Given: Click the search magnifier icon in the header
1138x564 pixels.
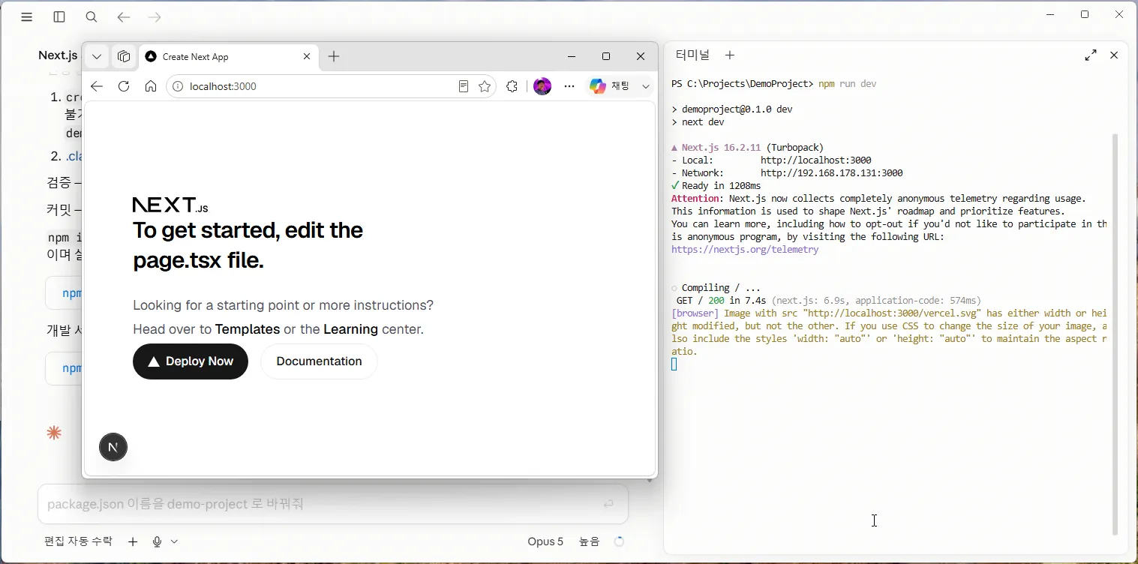Looking at the screenshot, I should [92, 16].
